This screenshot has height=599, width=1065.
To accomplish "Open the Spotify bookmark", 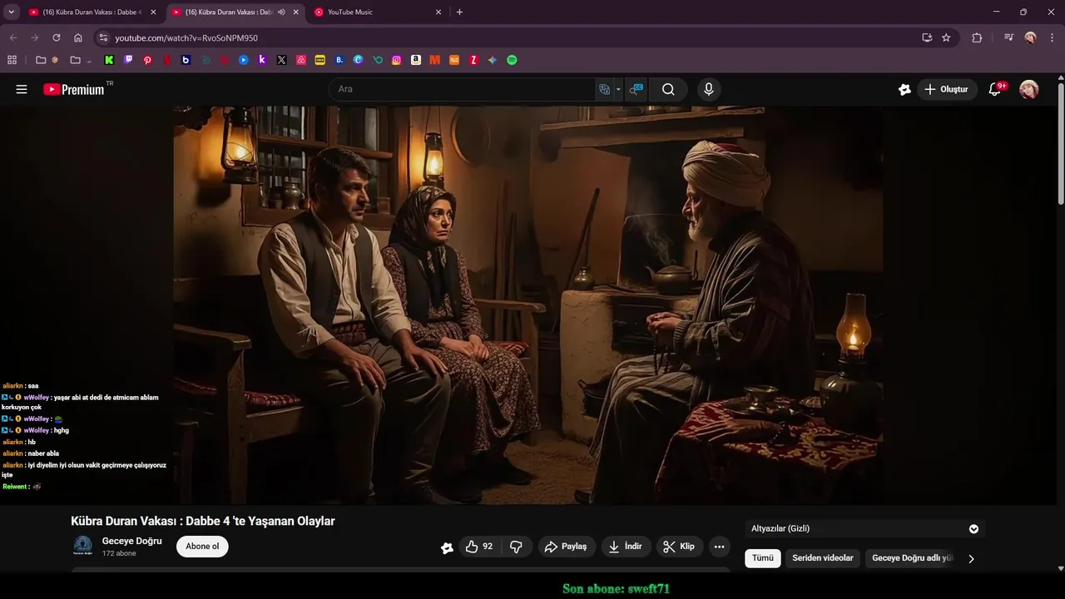I will coord(512,60).
